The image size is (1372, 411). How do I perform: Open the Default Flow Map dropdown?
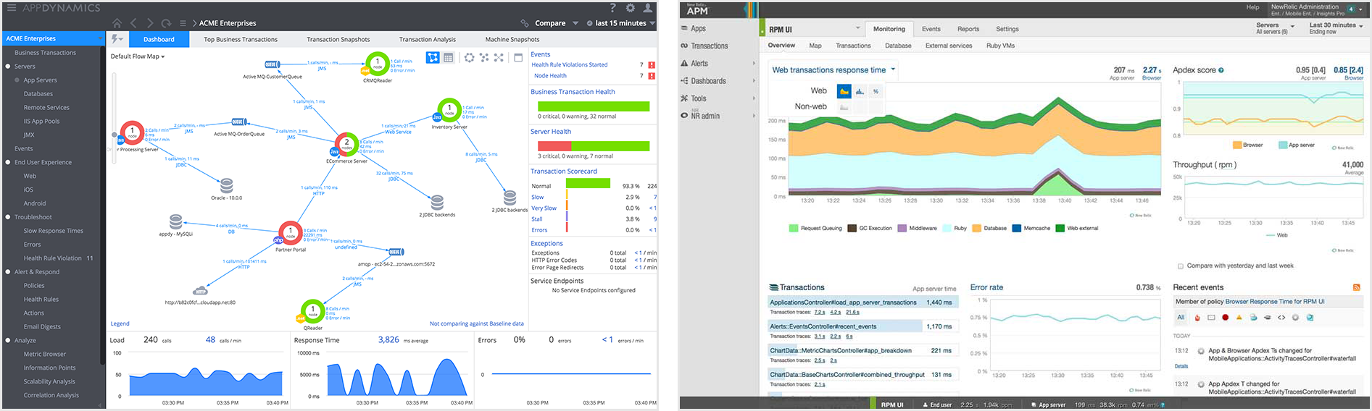click(138, 56)
